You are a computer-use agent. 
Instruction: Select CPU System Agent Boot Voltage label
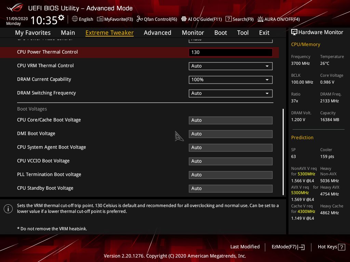tap(52, 147)
